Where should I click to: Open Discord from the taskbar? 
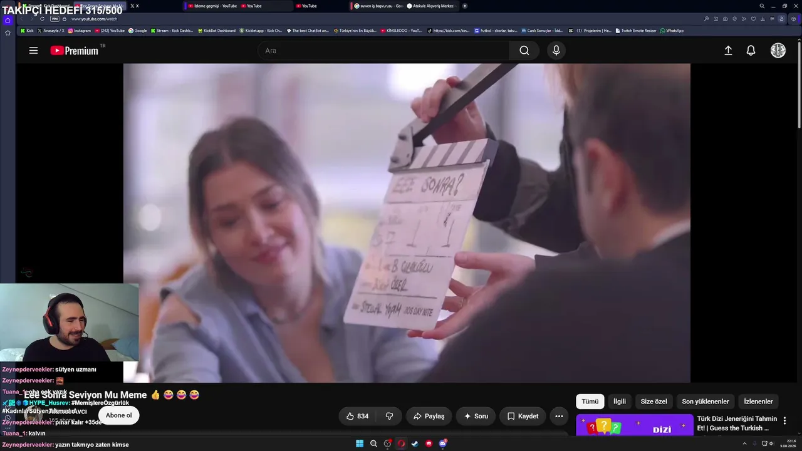click(x=442, y=443)
